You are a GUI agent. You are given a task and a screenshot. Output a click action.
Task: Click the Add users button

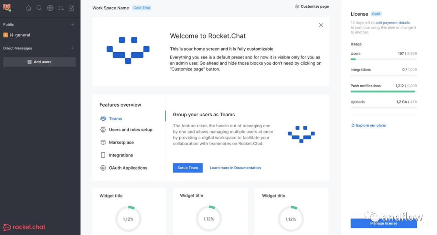(39, 62)
